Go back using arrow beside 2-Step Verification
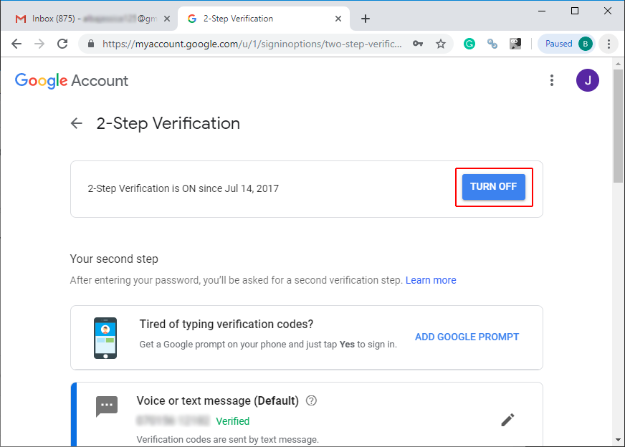 (76, 123)
